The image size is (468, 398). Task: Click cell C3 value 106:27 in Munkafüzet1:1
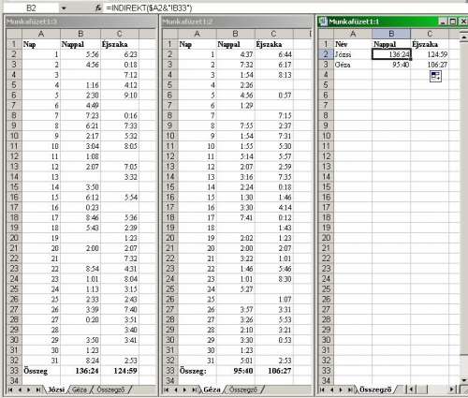430,65
